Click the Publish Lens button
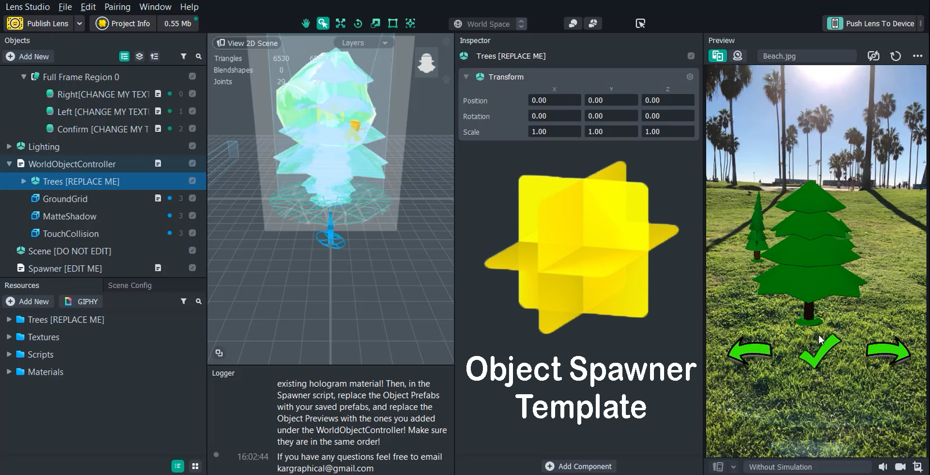The height and width of the screenshot is (475, 930). pyautogui.click(x=39, y=24)
